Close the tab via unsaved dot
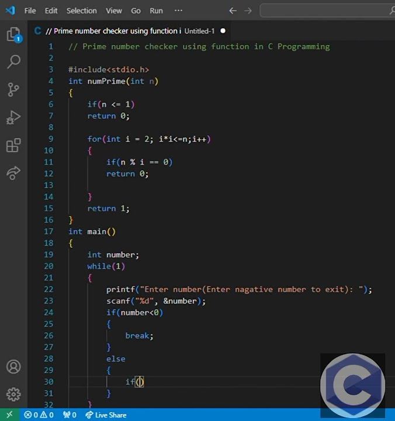This screenshot has width=395, height=421. click(x=223, y=31)
